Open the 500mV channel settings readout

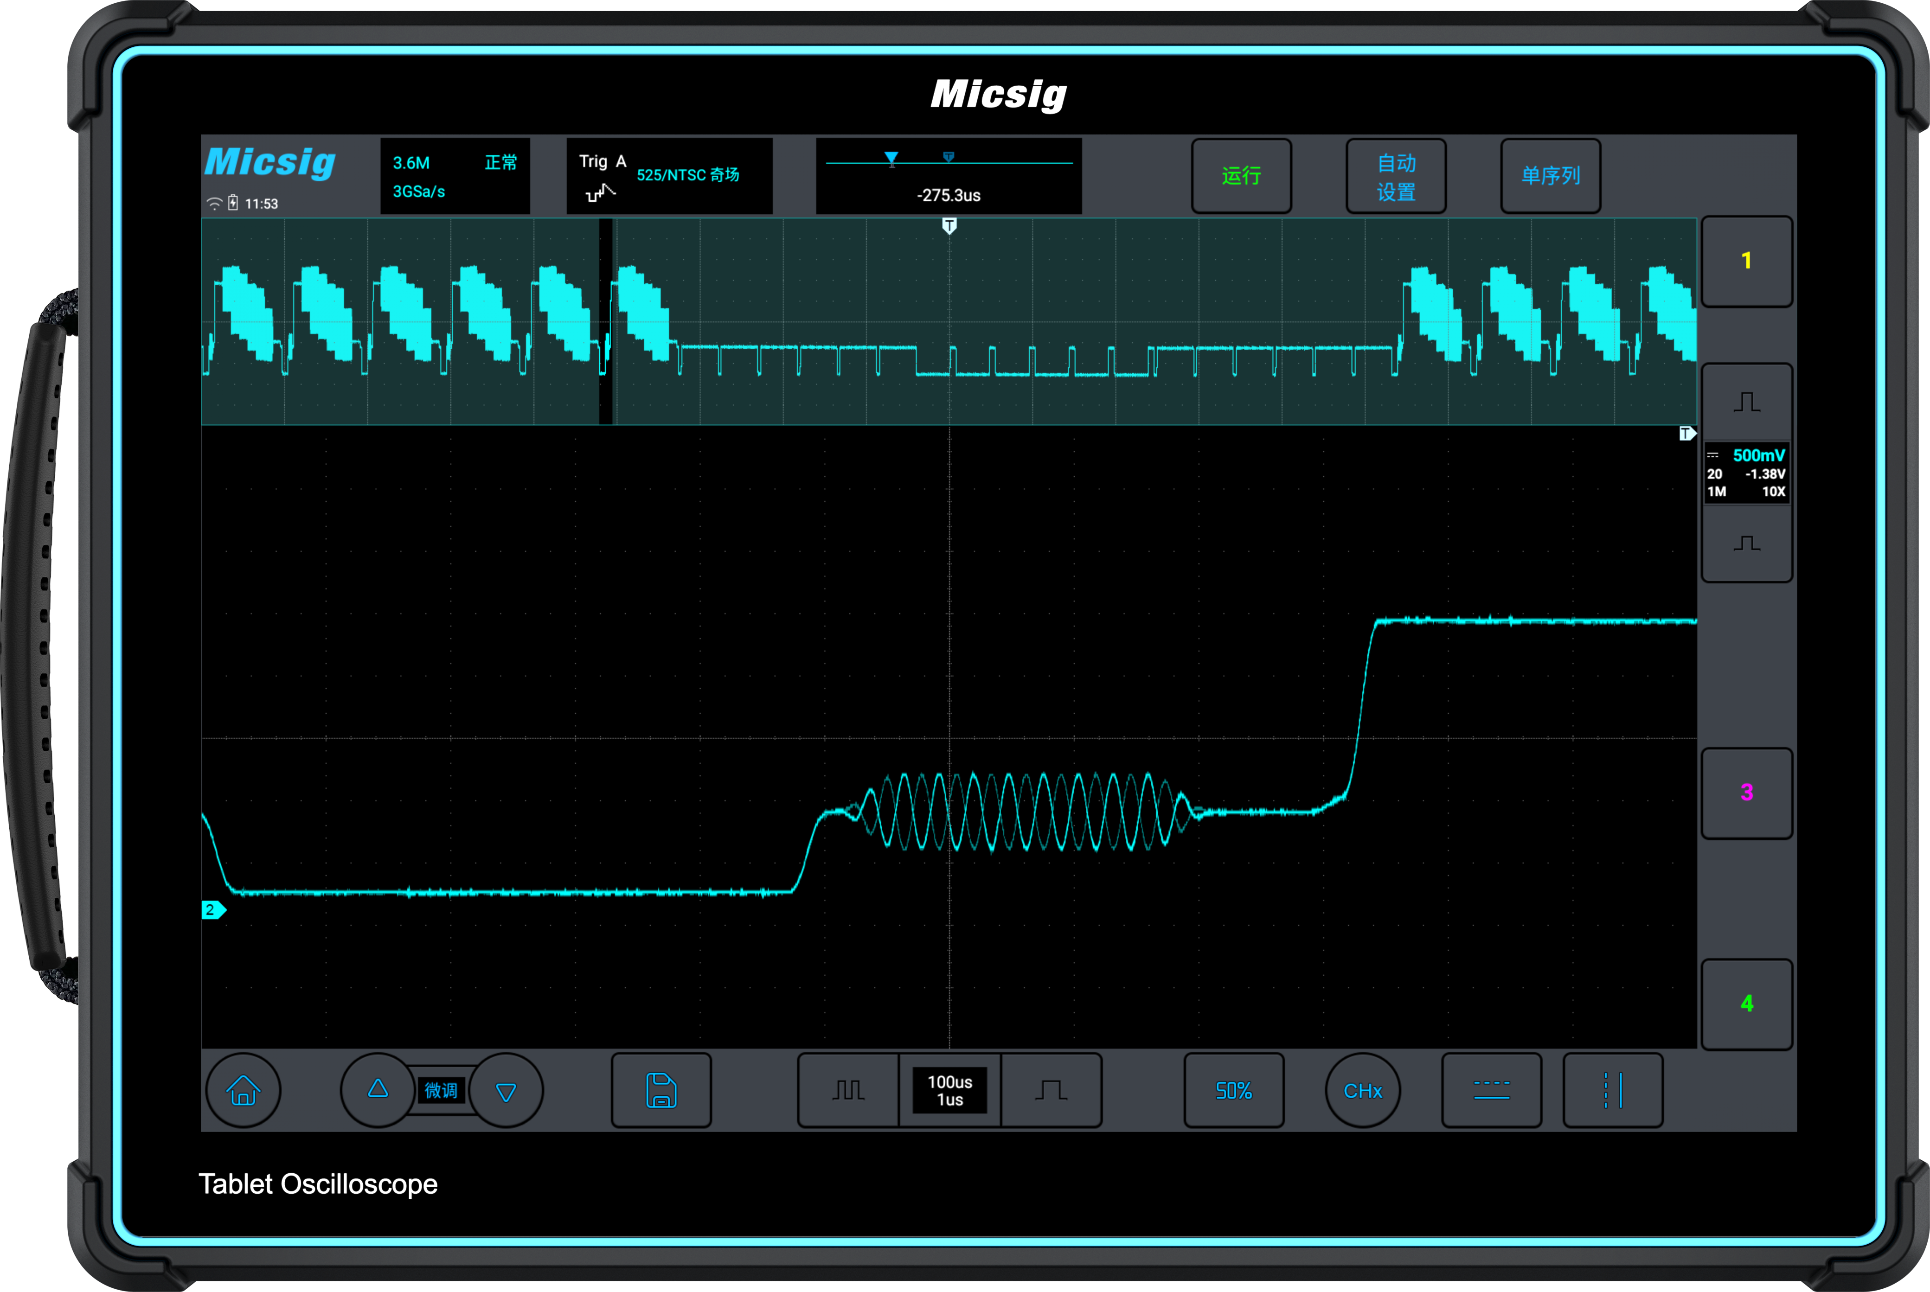click(x=1746, y=473)
